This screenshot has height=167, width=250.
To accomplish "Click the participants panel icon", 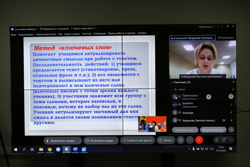I will tap(217, 140).
